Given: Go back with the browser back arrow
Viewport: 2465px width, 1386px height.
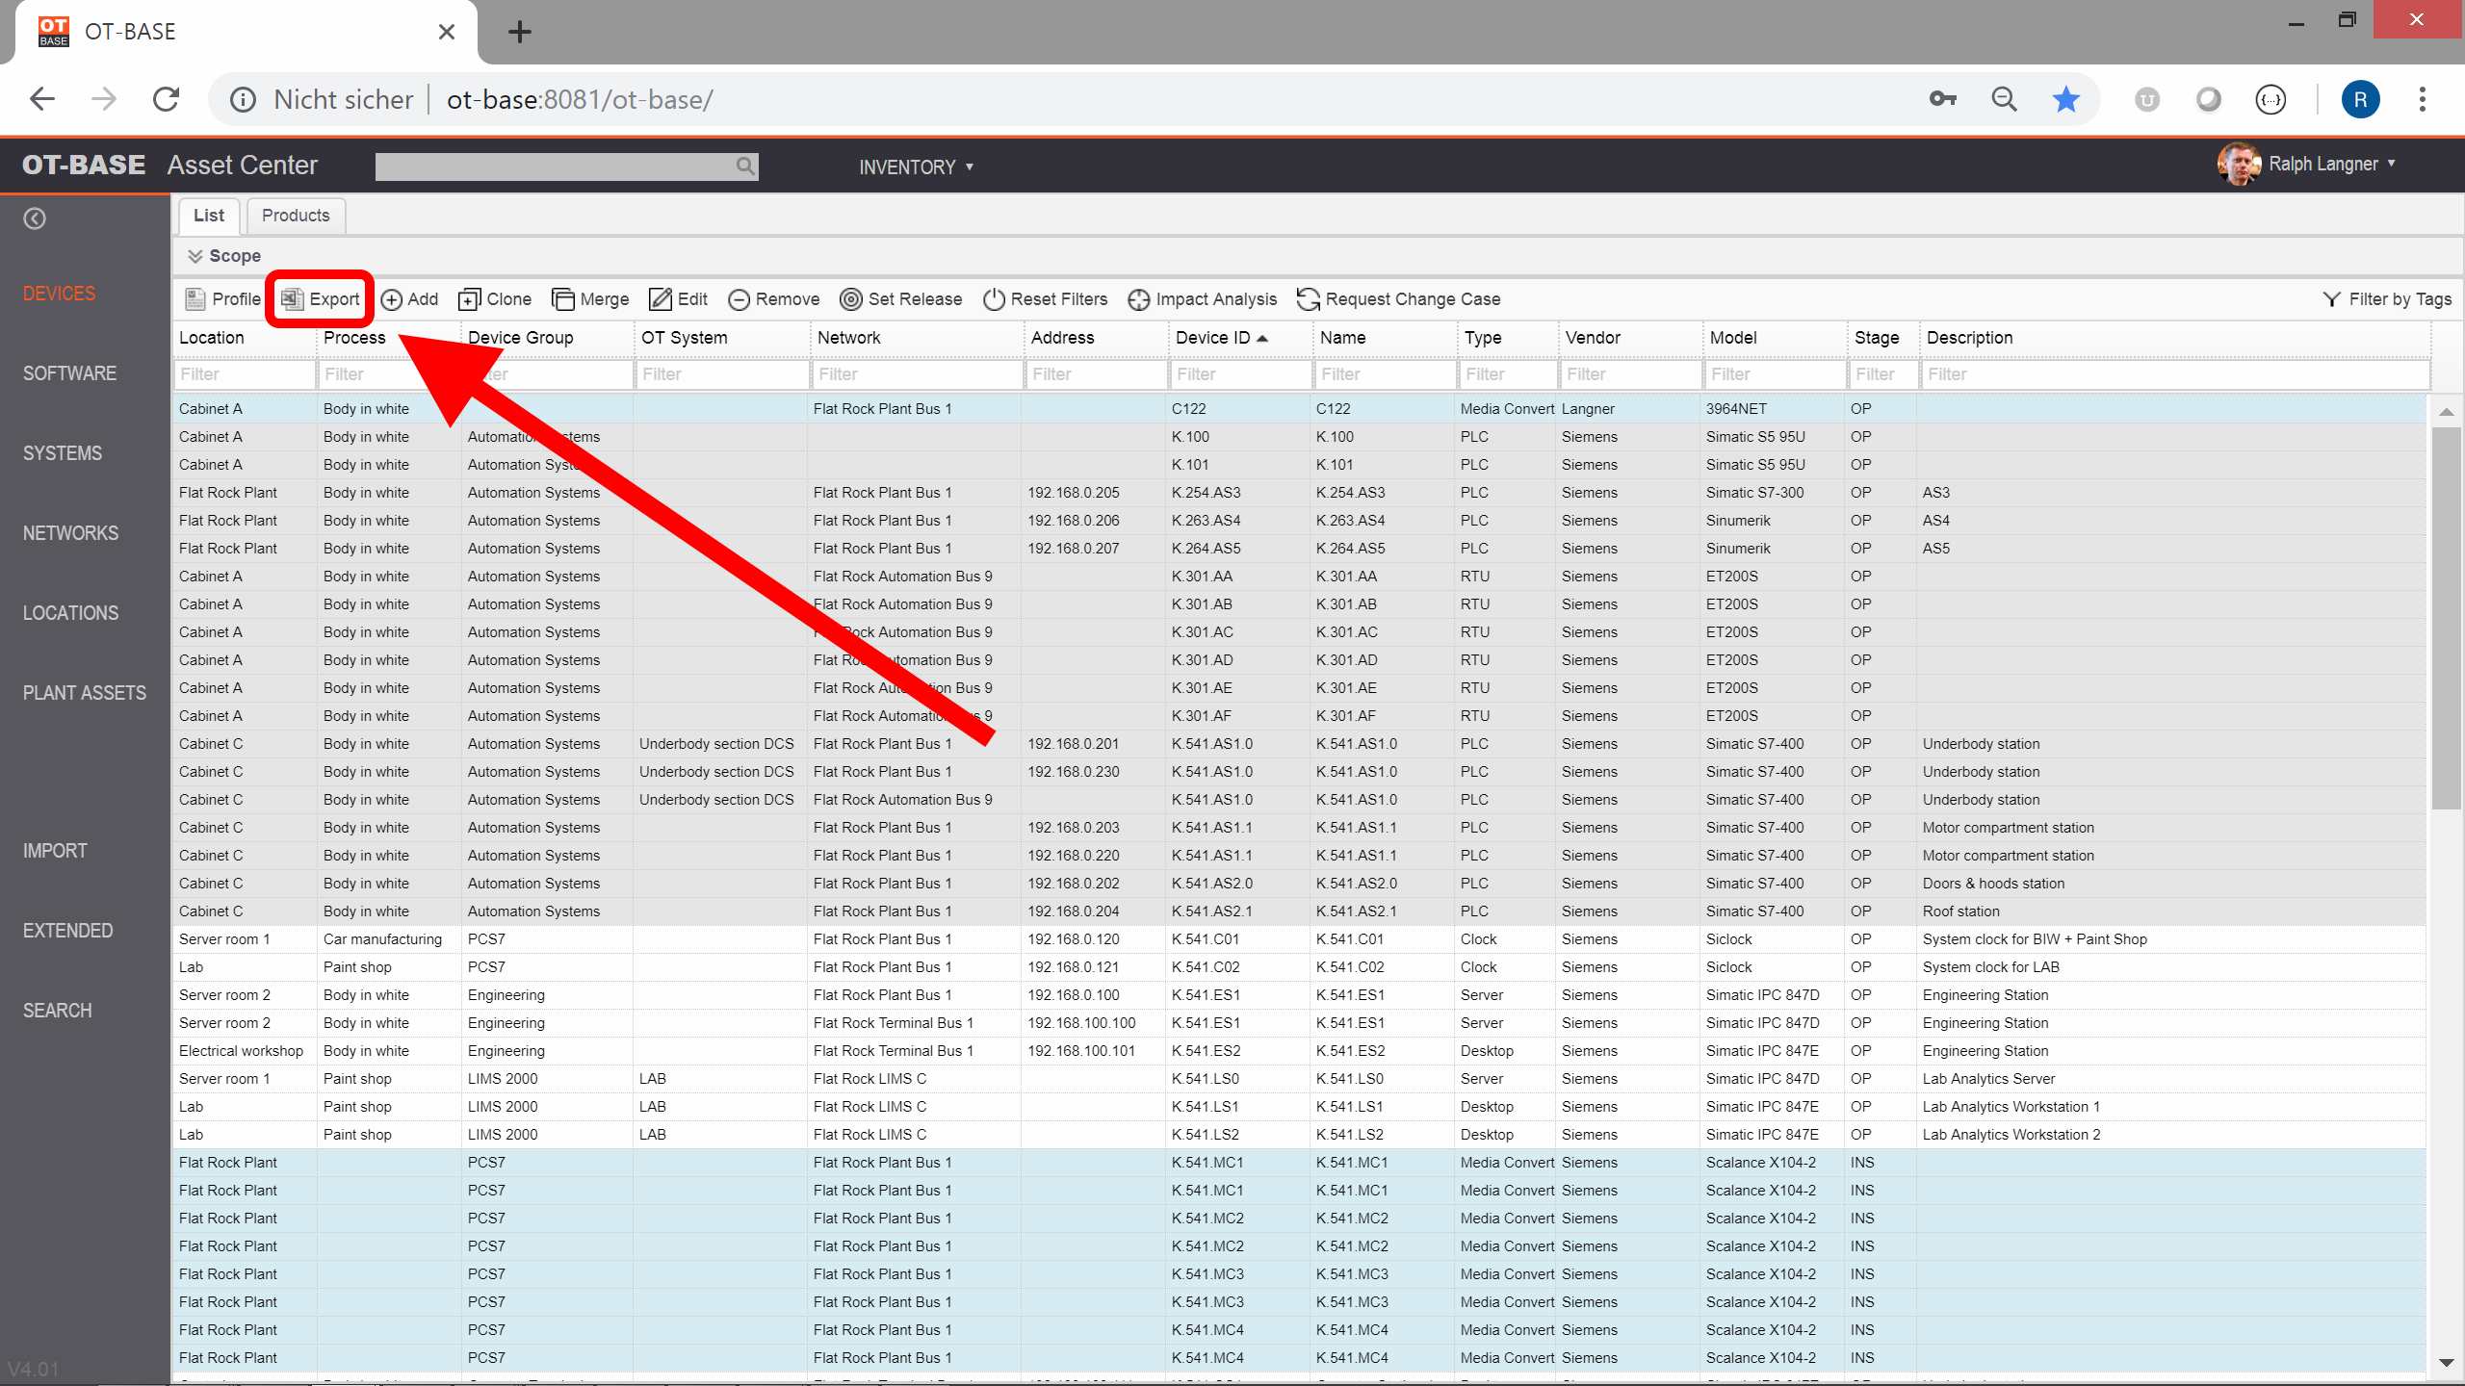Looking at the screenshot, I should point(41,99).
